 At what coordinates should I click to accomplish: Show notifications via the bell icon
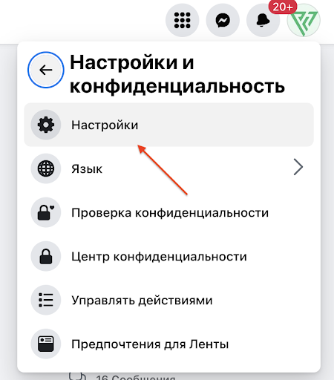point(263,20)
